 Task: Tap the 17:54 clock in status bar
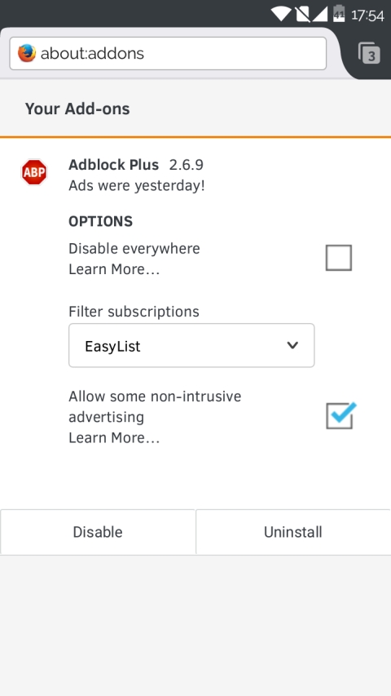click(x=367, y=16)
